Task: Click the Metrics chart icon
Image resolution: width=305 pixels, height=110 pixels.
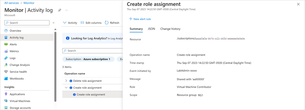Action: (6, 51)
